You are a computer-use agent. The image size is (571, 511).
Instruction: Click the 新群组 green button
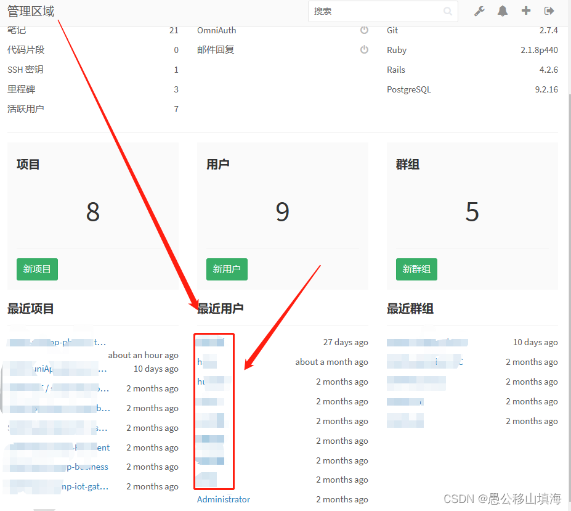416,269
